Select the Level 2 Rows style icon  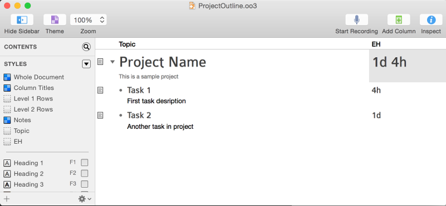click(7, 109)
